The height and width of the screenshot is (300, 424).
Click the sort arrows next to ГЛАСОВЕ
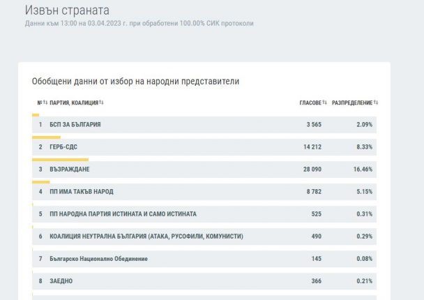coord(325,103)
